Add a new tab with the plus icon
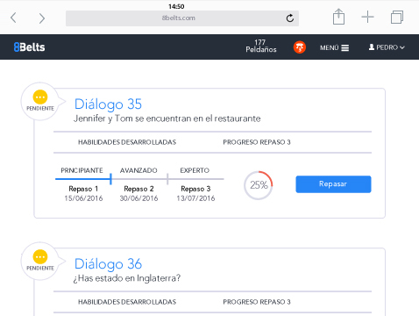Viewport: 419px width, 316px height. (367, 17)
